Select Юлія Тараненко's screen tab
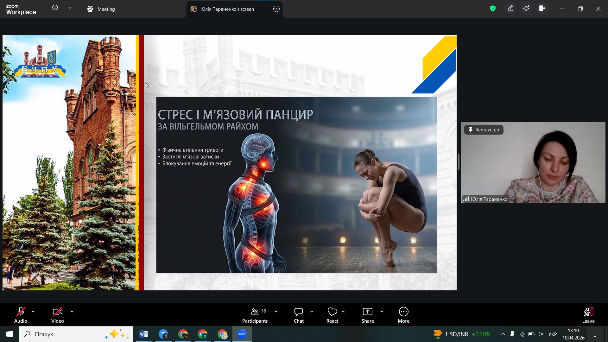 226,9
